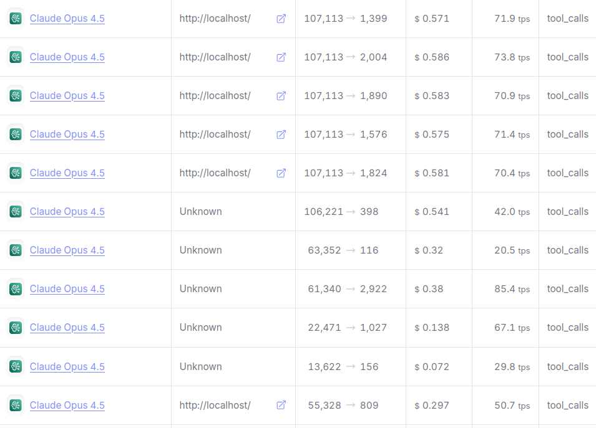Select the token count 61,340 → 2,922

(348, 289)
